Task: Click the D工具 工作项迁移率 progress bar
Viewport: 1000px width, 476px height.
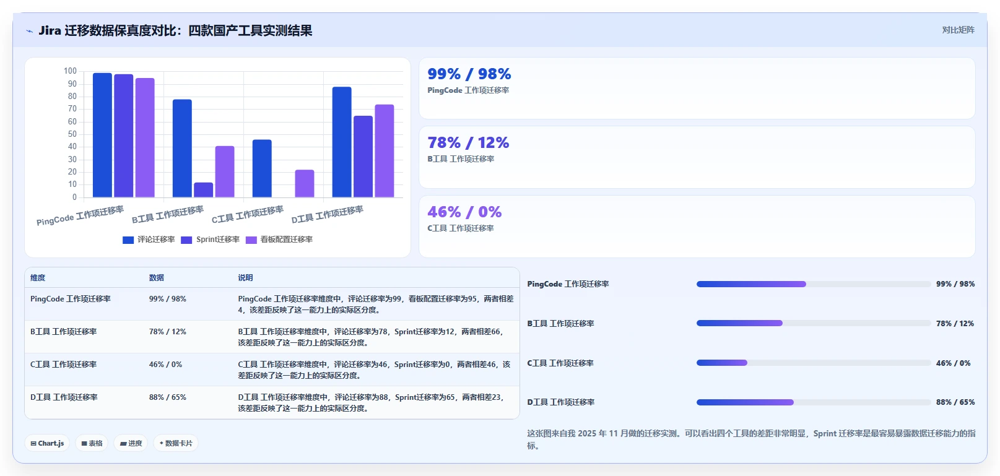Action: point(814,402)
